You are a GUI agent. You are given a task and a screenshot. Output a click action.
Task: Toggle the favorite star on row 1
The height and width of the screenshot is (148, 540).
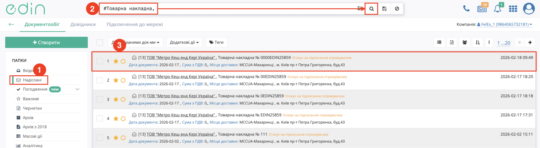click(116, 61)
